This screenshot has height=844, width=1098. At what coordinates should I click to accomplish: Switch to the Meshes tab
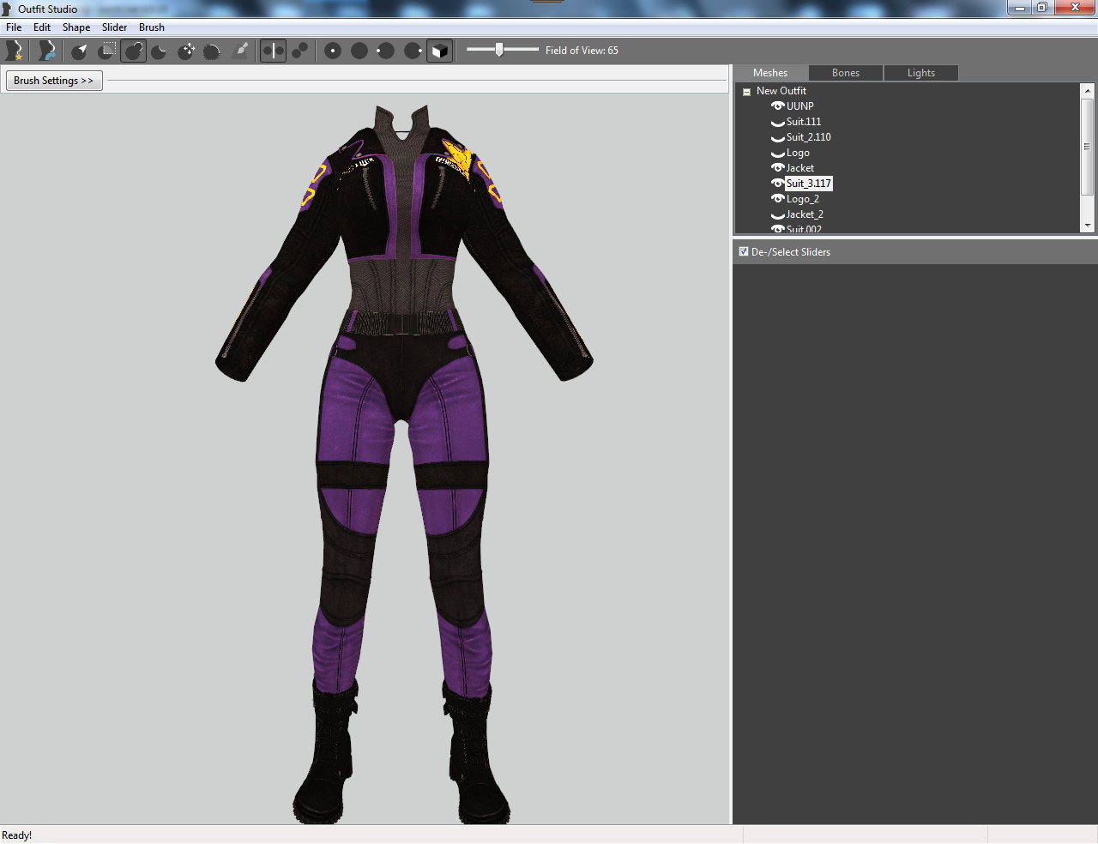click(x=770, y=73)
